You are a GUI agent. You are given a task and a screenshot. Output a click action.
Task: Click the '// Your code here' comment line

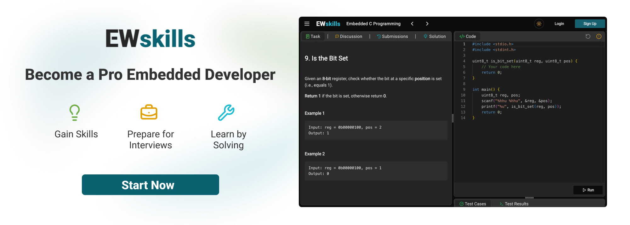tap(501, 67)
